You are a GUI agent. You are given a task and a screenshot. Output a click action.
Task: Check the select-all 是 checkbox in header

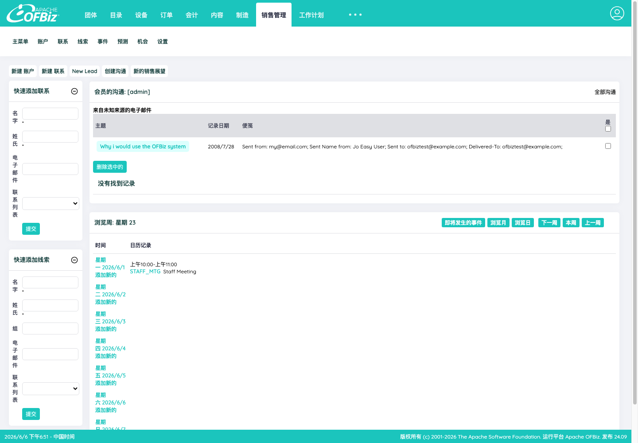(608, 129)
